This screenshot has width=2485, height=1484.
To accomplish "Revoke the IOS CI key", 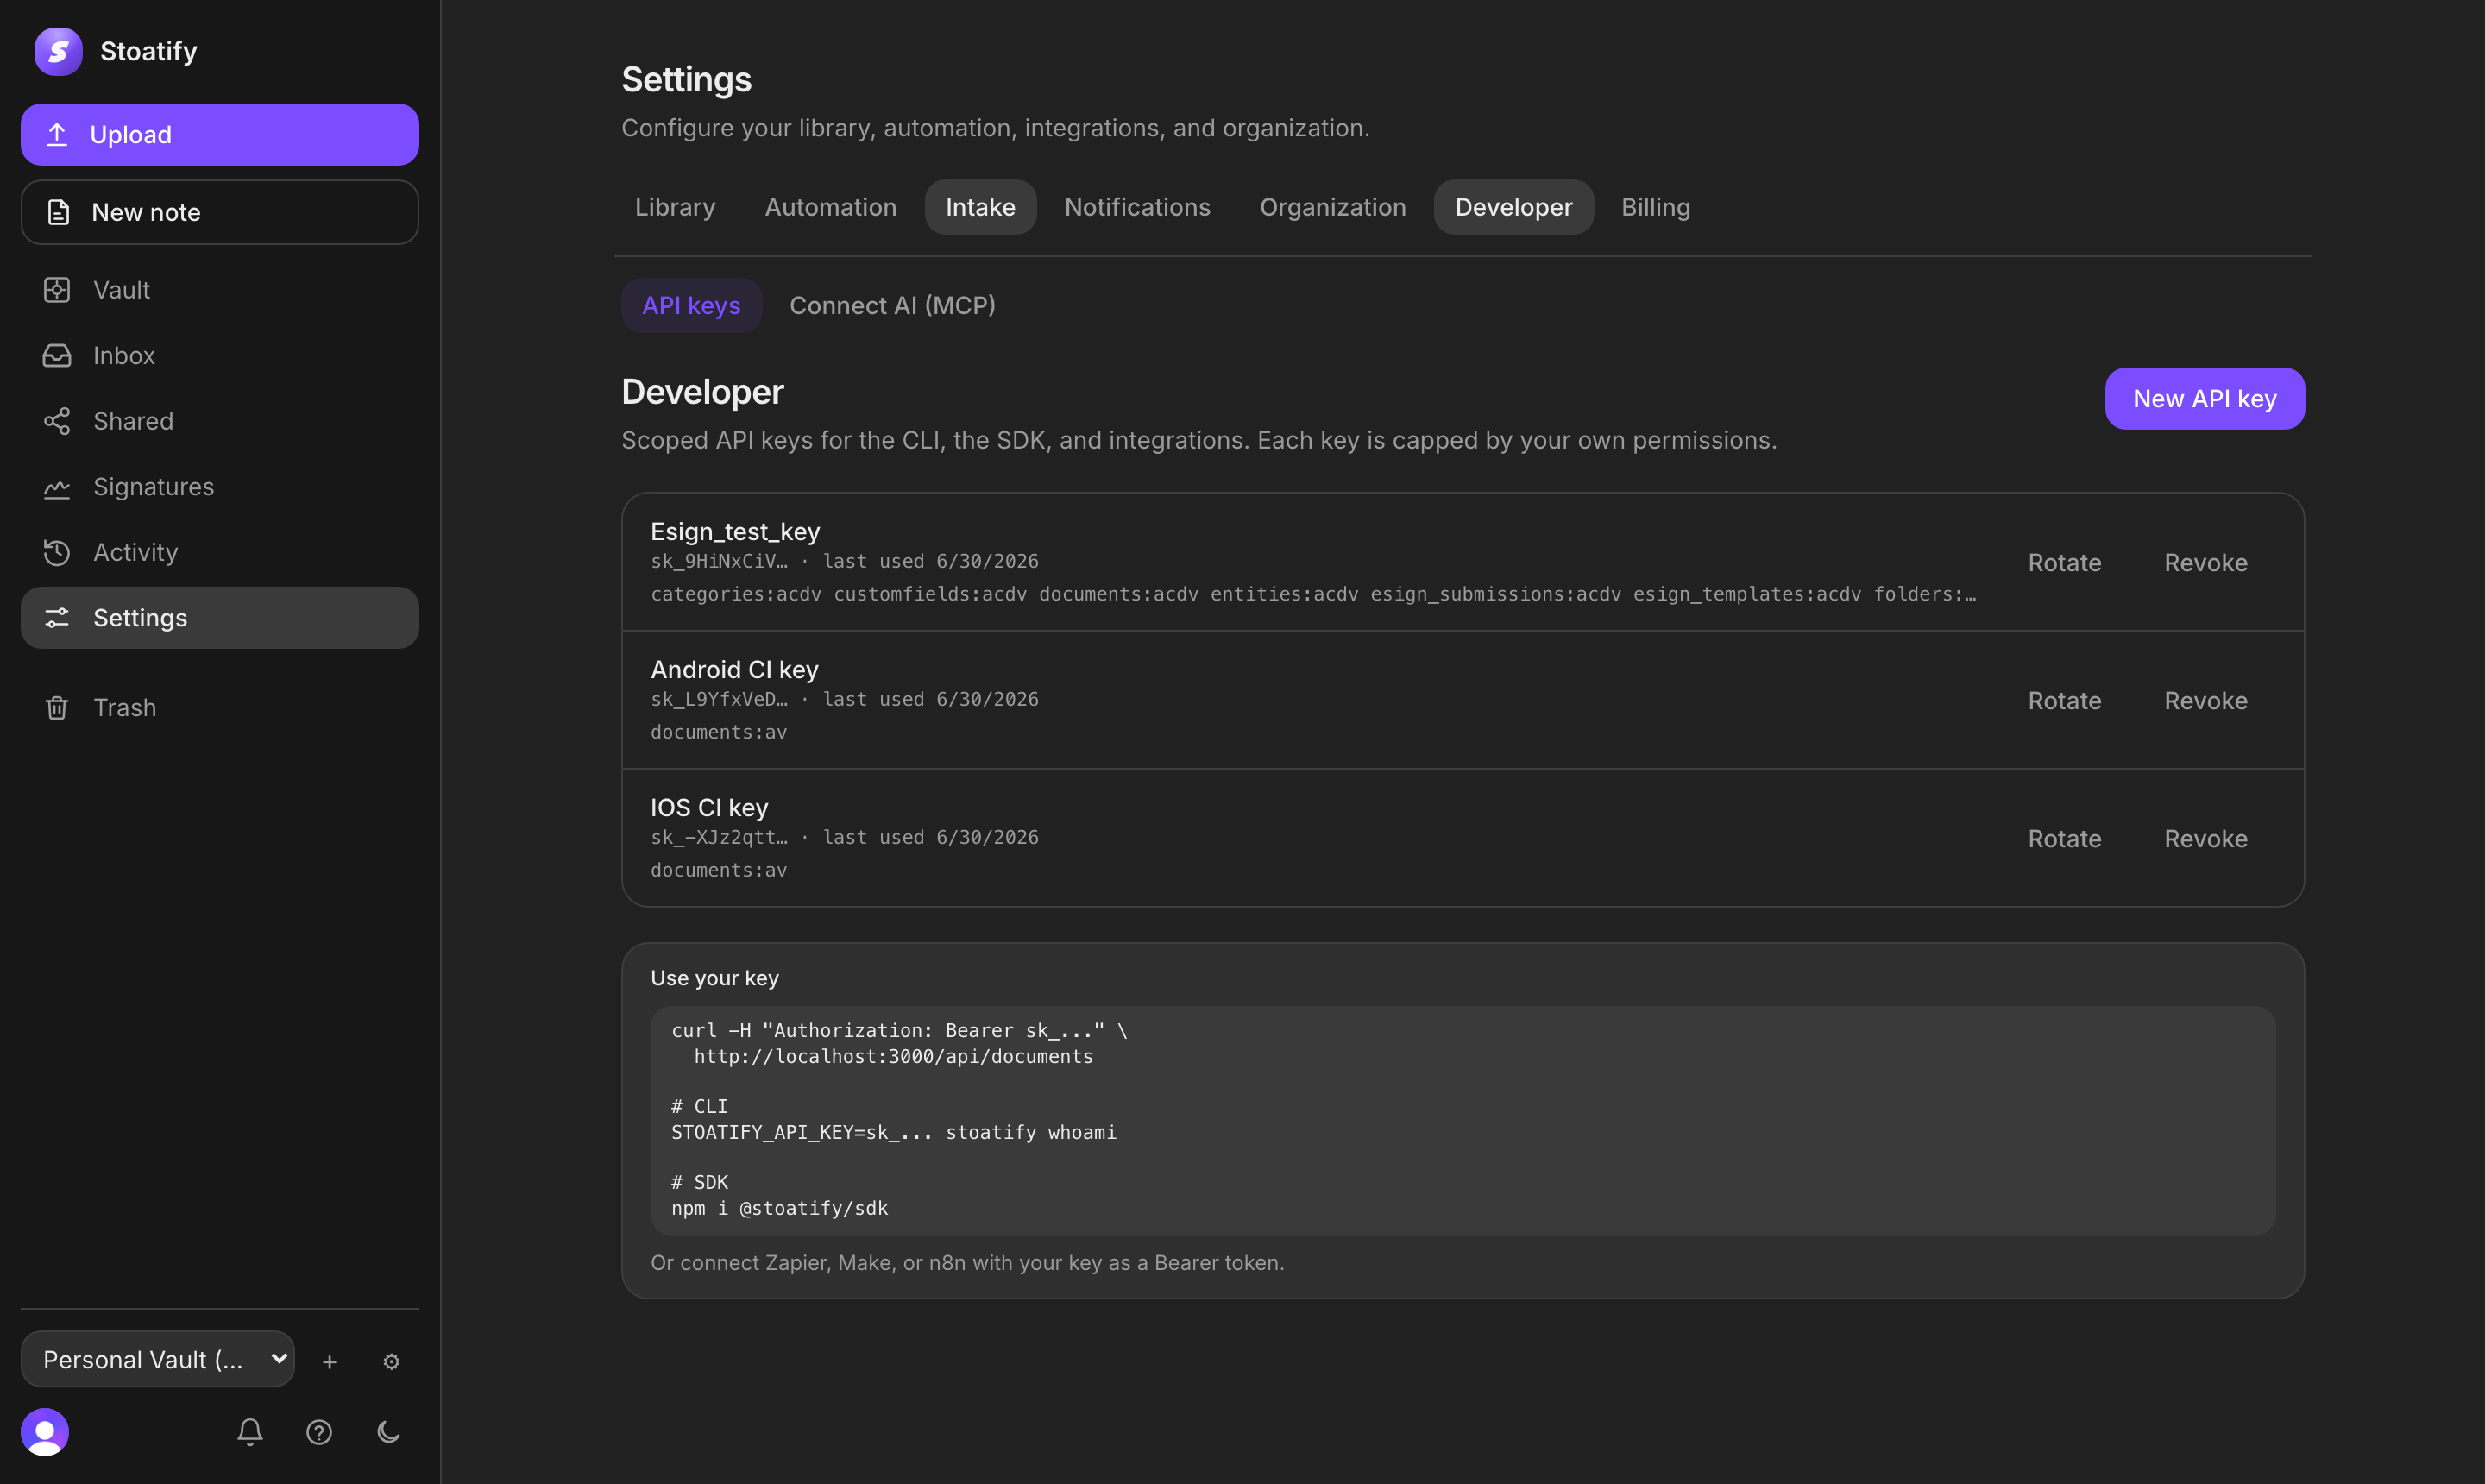I will click(x=2206, y=838).
